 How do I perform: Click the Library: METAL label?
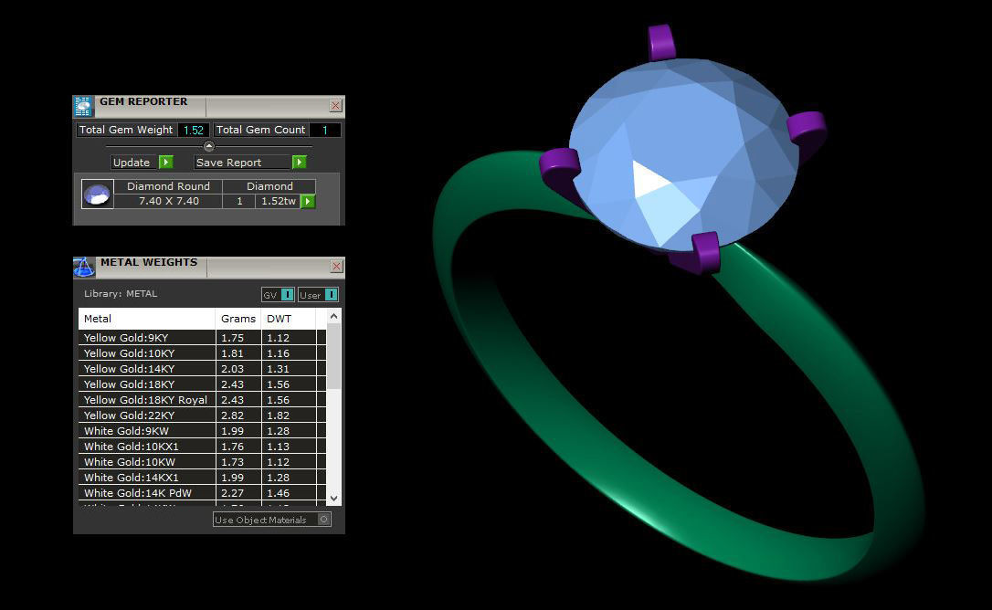tap(121, 294)
